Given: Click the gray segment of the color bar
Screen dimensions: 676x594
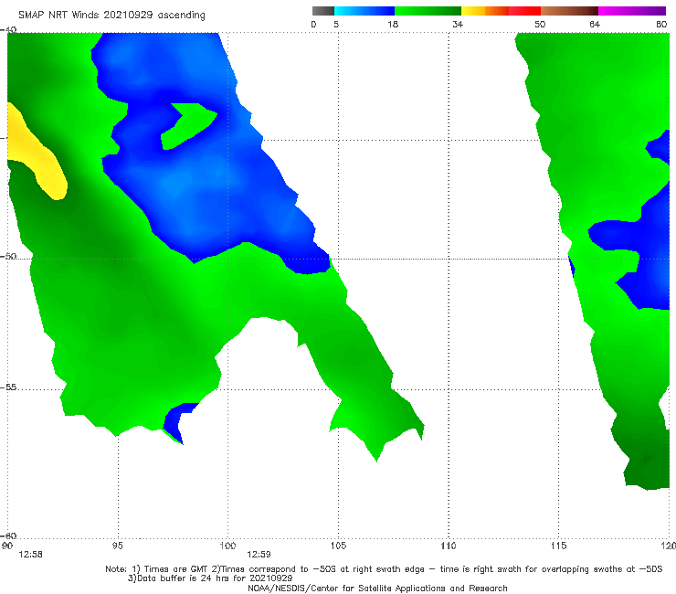Looking at the screenshot, I should pos(323,11).
